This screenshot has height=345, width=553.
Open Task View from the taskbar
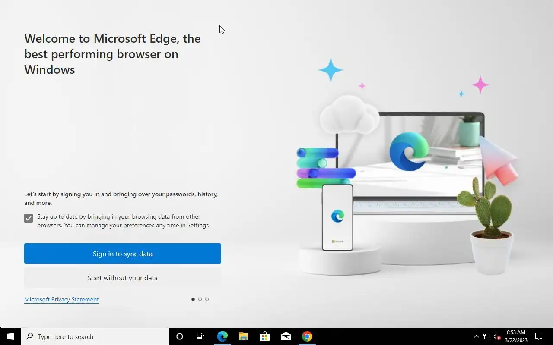coord(200,336)
